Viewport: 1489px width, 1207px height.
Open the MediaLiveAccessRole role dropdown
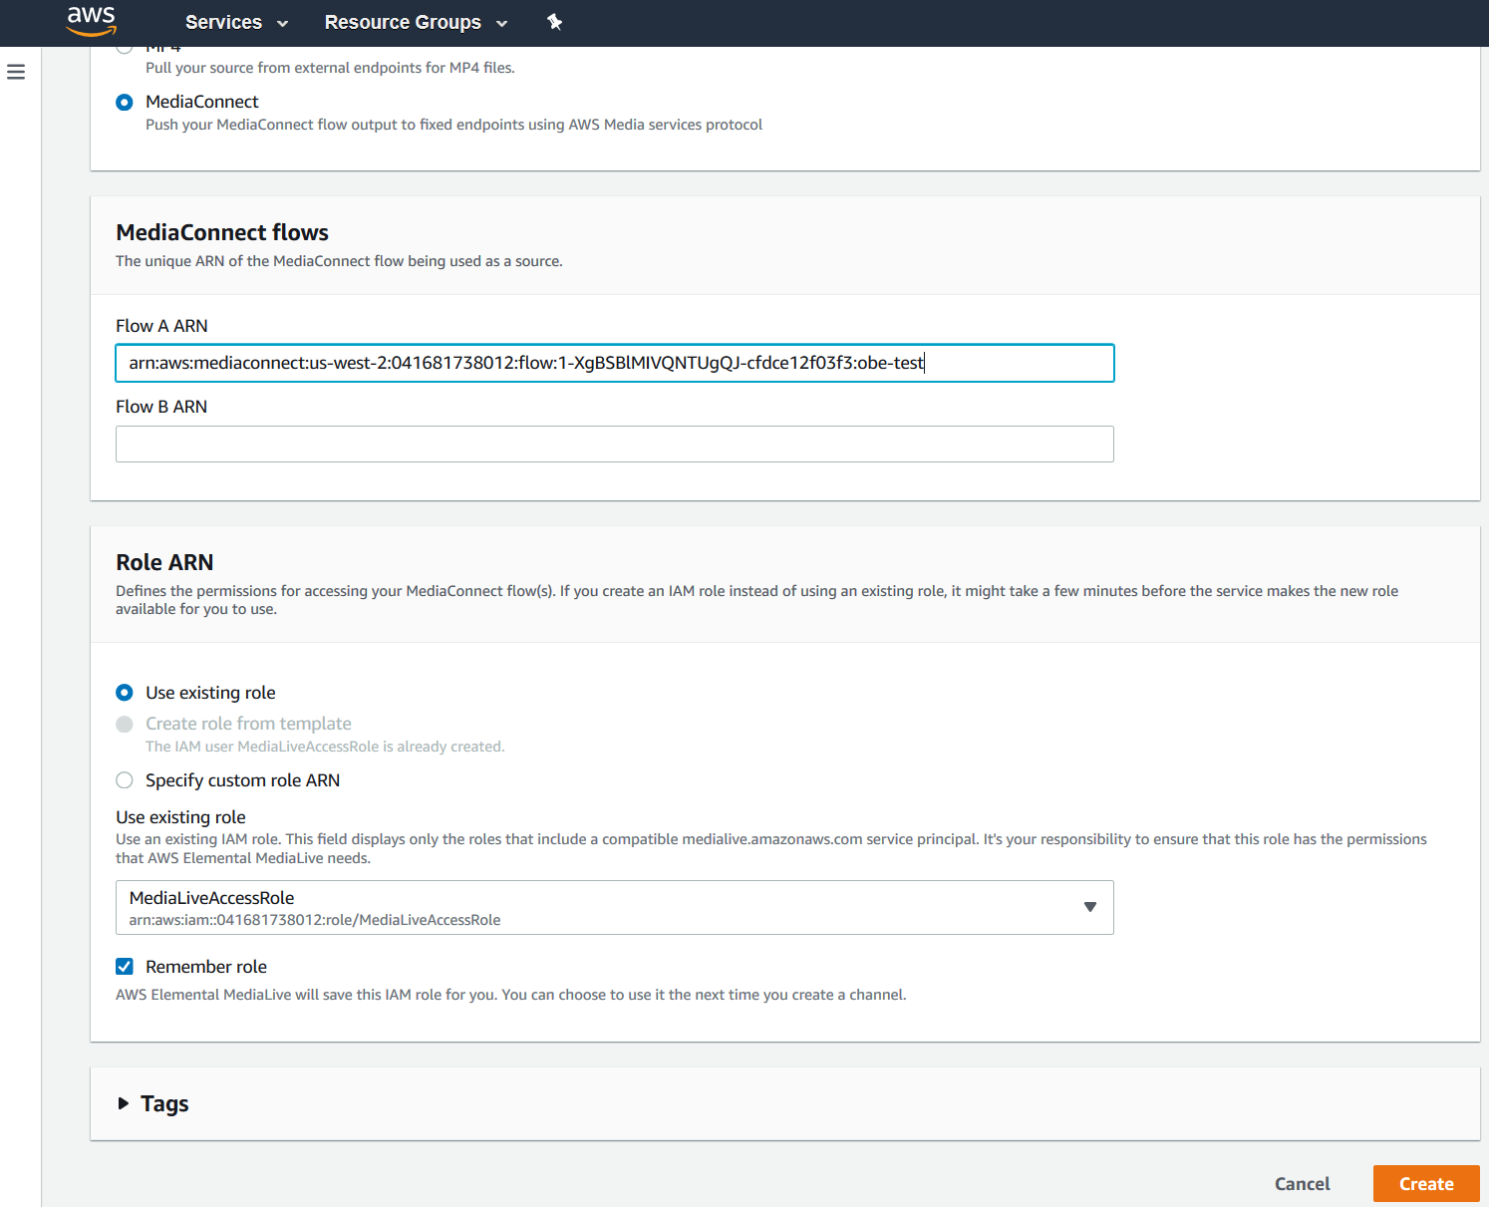pos(614,907)
